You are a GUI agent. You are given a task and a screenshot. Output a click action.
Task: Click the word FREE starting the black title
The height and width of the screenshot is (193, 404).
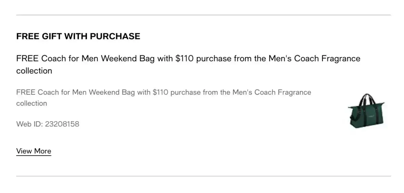coord(27,59)
